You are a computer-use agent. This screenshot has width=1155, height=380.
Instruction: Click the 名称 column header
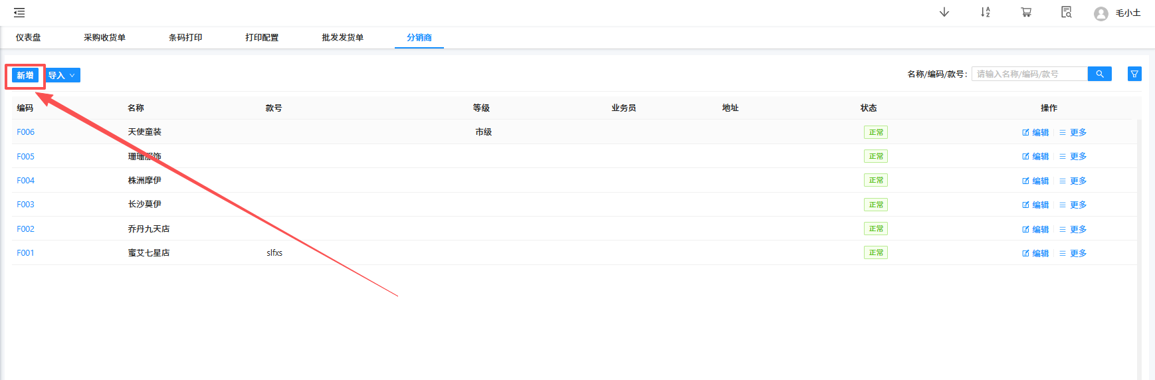click(x=136, y=108)
